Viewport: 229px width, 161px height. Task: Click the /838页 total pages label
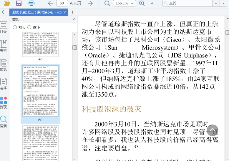[x=75, y=3]
